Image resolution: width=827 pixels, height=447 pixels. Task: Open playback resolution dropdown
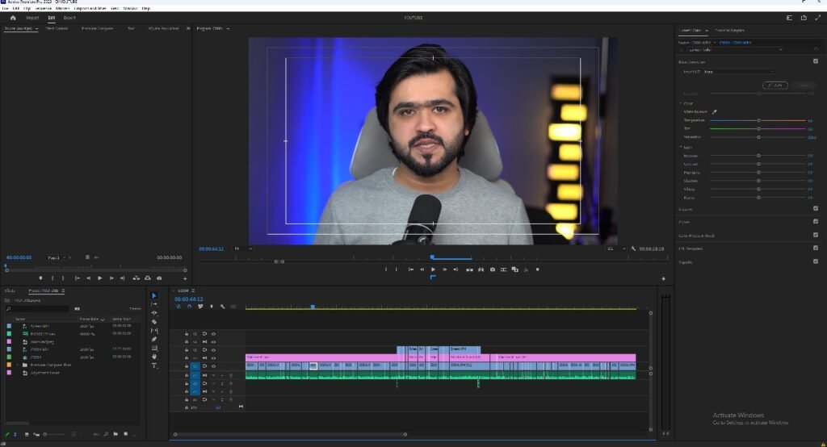click(x=615, y=249)
